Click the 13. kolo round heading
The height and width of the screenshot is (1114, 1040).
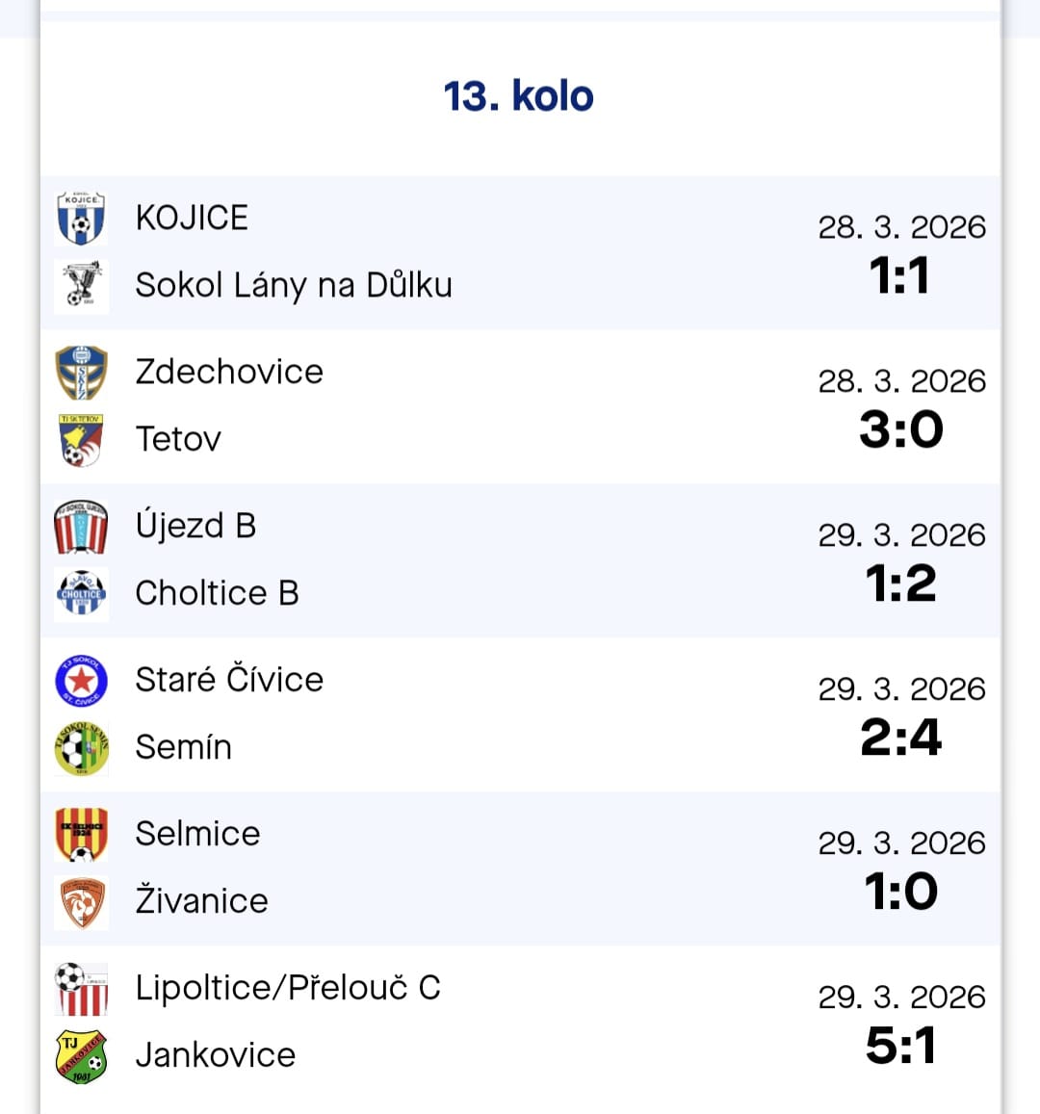pos(518,96)
